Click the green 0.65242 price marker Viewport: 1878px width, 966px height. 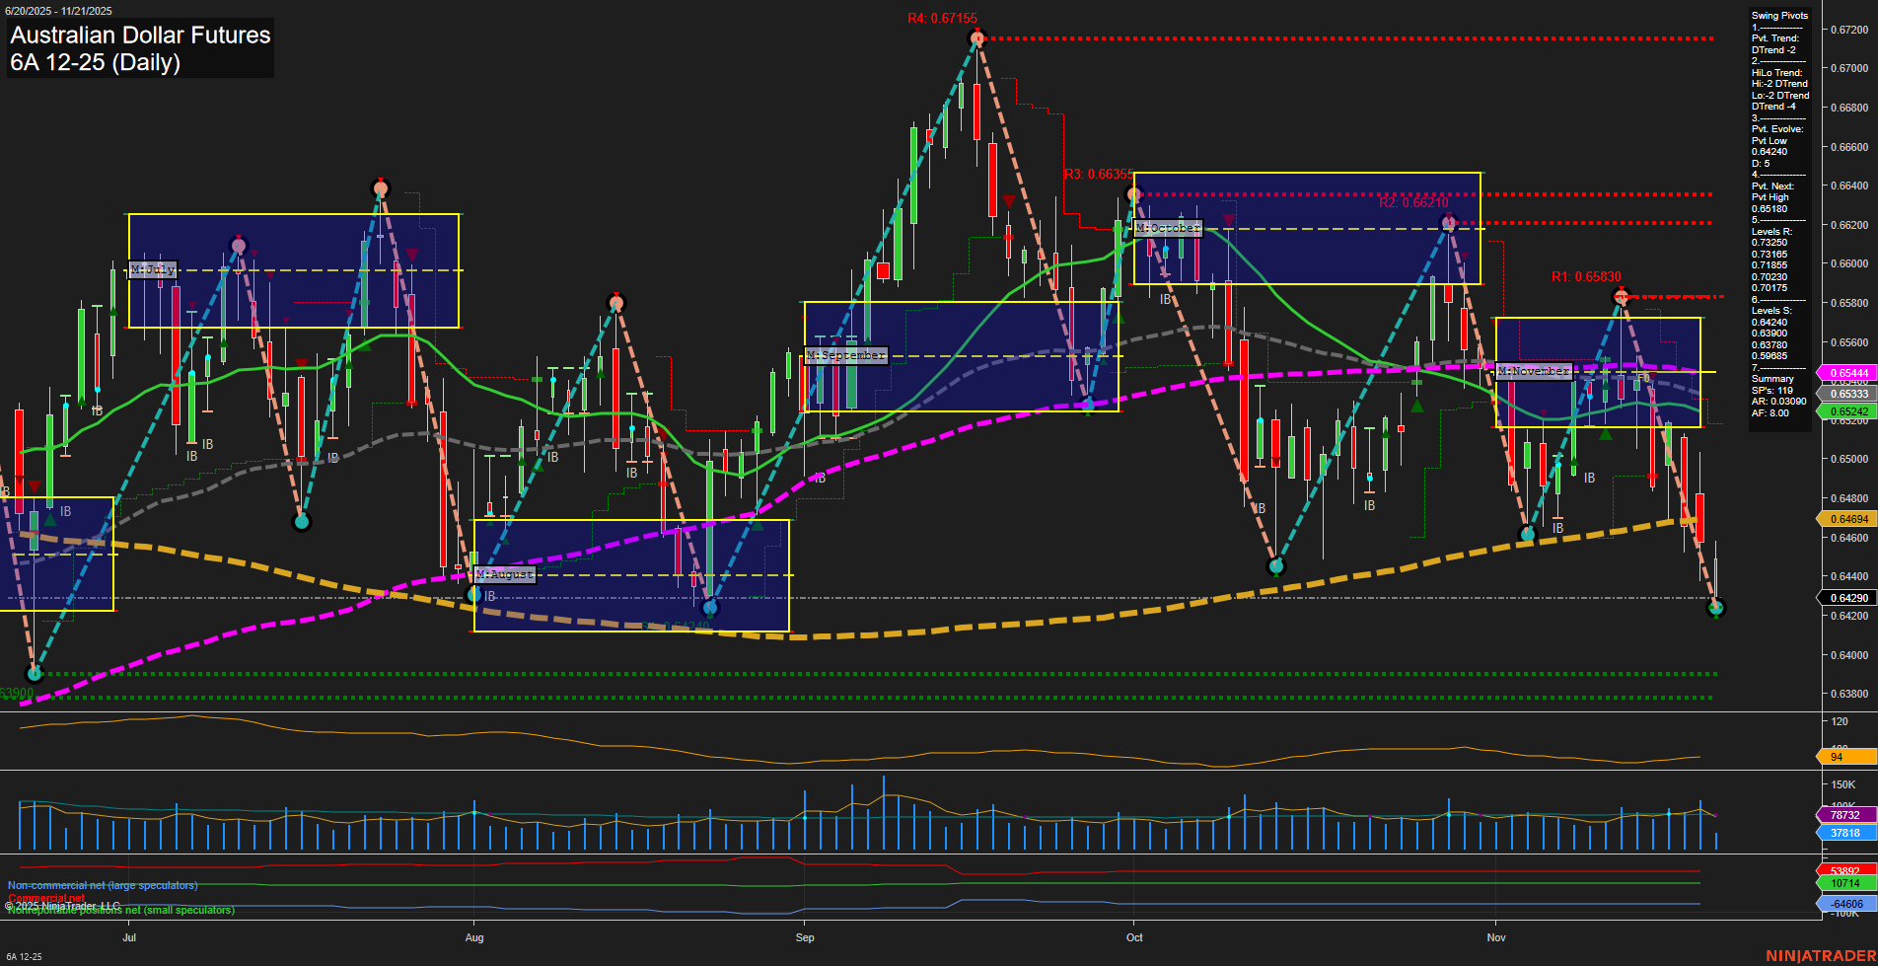pyautogui.click(x=1847, y=411)
